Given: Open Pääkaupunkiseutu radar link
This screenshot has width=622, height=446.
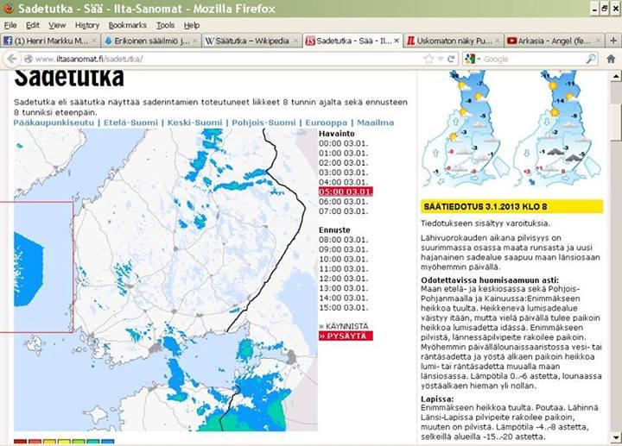Looking at the screenshot, I should [x=54, y=122].
